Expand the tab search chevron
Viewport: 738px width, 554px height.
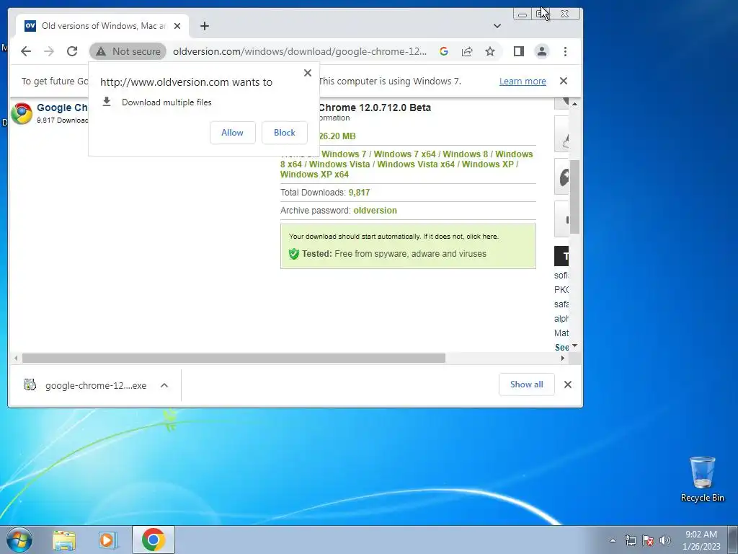tap(497, 26)
